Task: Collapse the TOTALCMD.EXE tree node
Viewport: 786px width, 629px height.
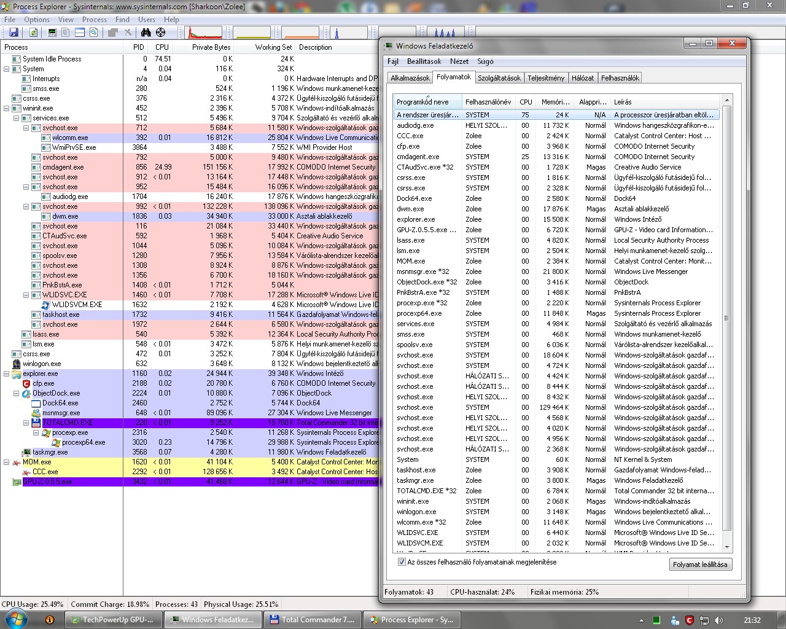Action: click(26, 423)
